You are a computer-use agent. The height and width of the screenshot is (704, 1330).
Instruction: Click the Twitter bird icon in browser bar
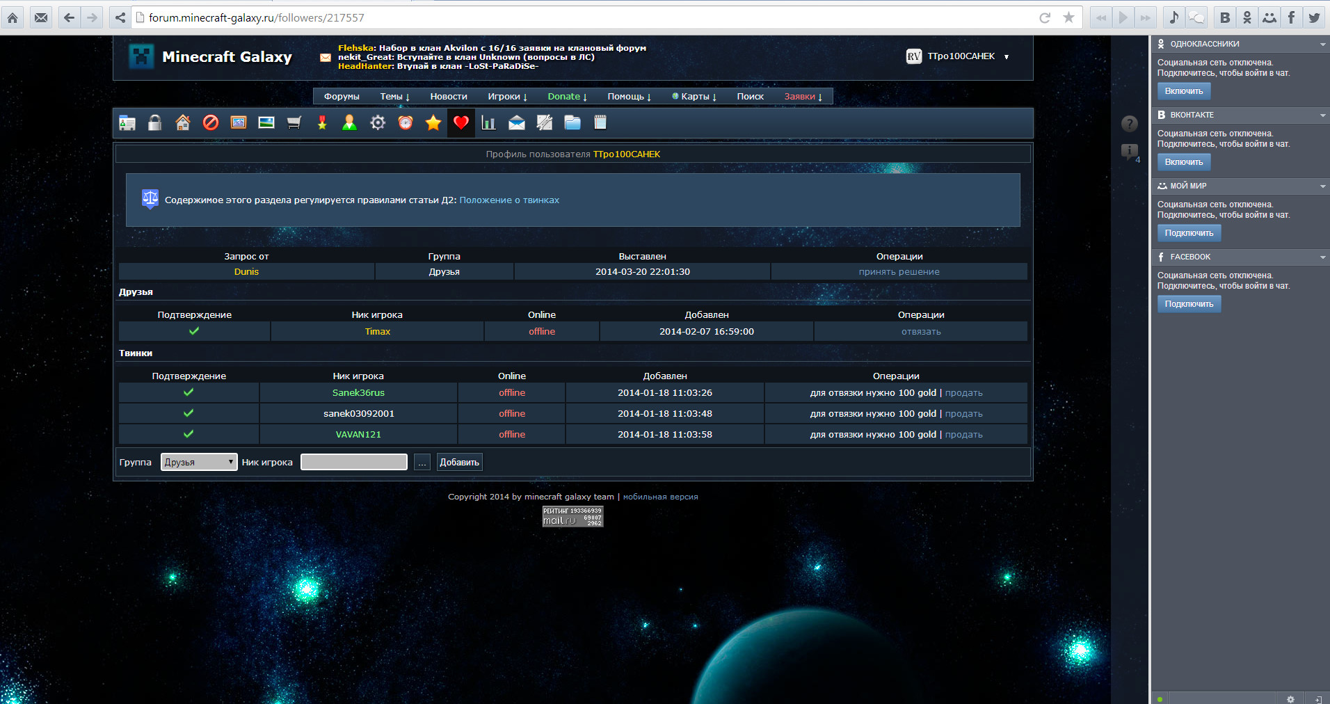[1314, 17]
